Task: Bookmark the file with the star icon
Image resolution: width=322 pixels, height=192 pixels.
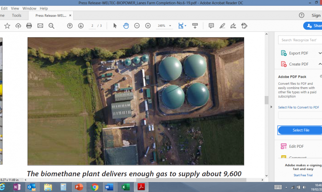Action: [x=7, y=26]
